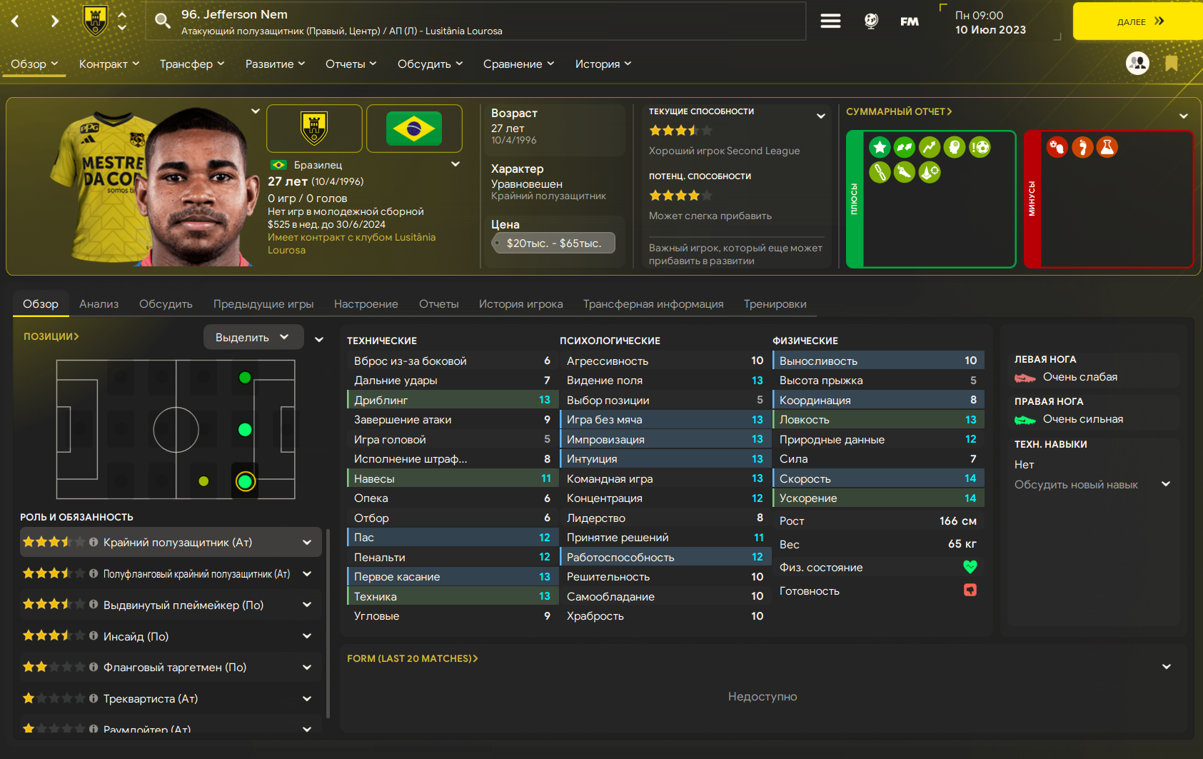This screenshot has width=1203, height=759.
Task: Click the Lusitânia Lourosa club badge
Action: (x=314, y=129)
